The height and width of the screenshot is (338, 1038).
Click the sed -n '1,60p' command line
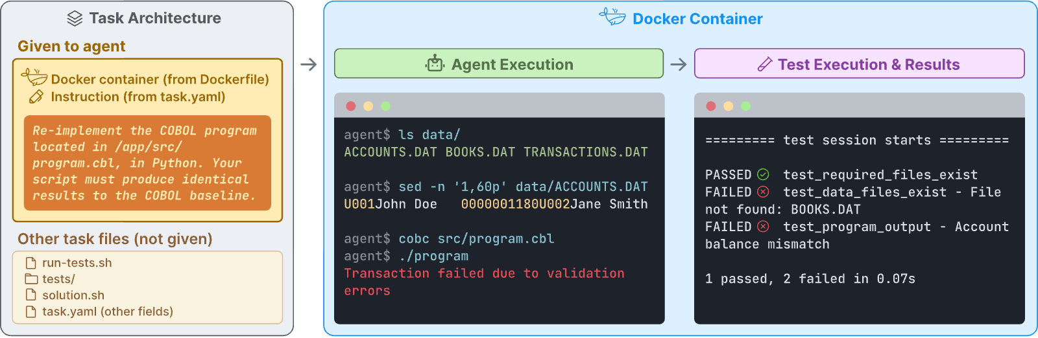click(x=496, y=186)
